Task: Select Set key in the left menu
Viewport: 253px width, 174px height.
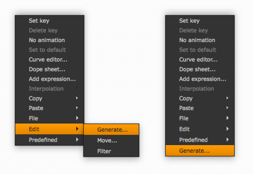Action: [39, 21]
